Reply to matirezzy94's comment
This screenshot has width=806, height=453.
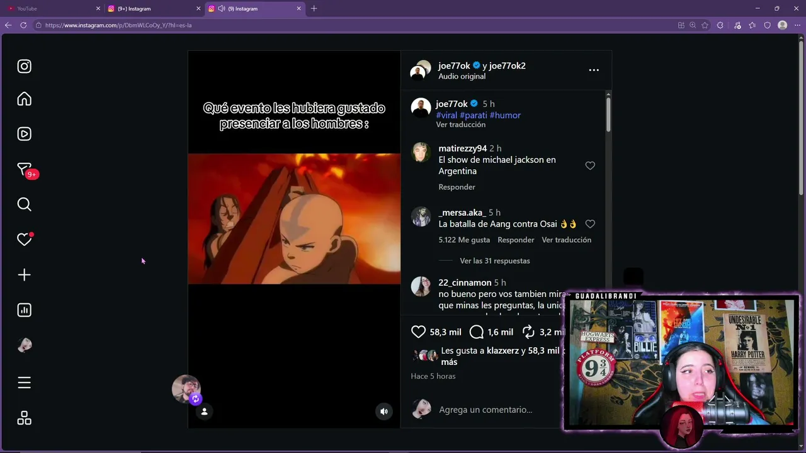pyautogui.click(x=457, y=187)
